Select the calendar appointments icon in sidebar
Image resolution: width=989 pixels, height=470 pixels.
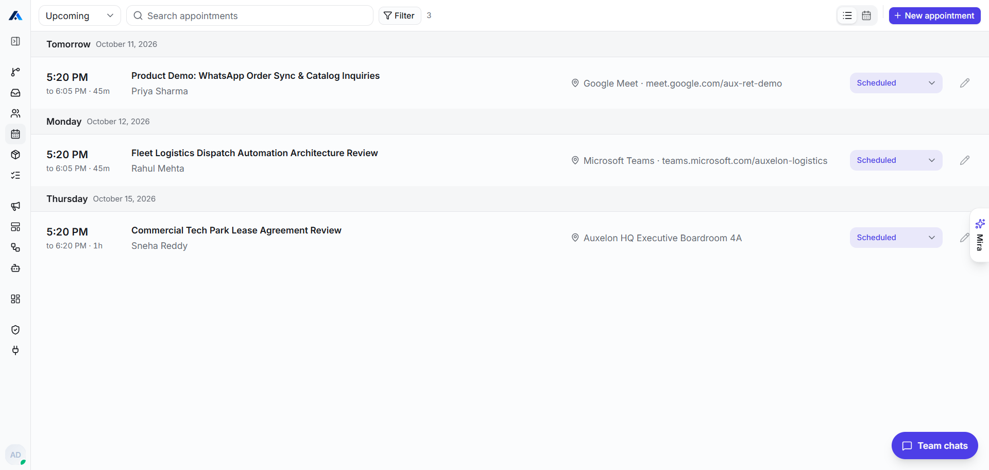pyautogui.click(x=15, y=134)
